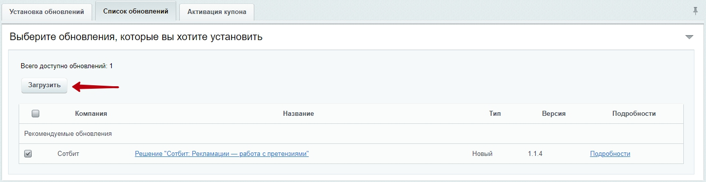Collapse the update selection section arrow

point(689,37)
